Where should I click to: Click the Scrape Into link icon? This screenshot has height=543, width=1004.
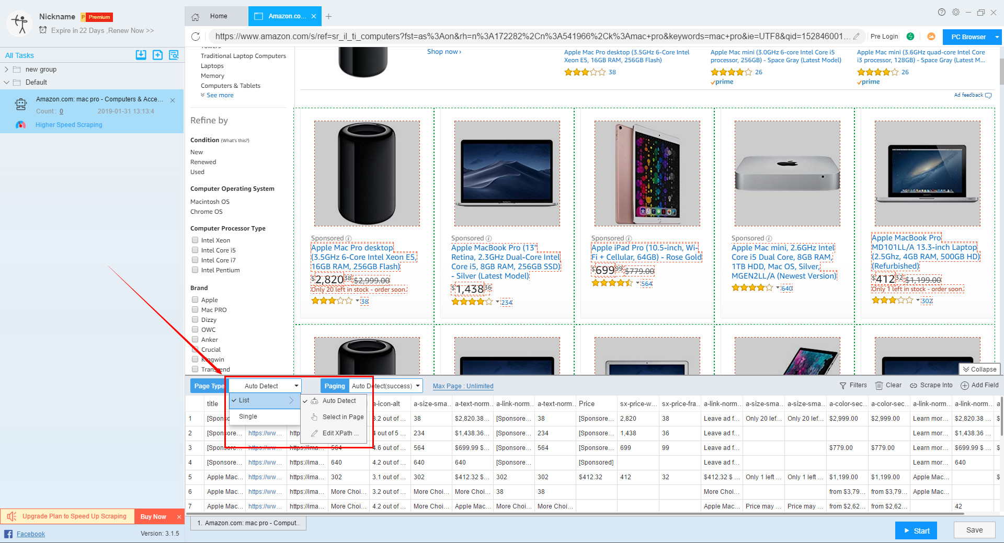click(x=914, y=386)
